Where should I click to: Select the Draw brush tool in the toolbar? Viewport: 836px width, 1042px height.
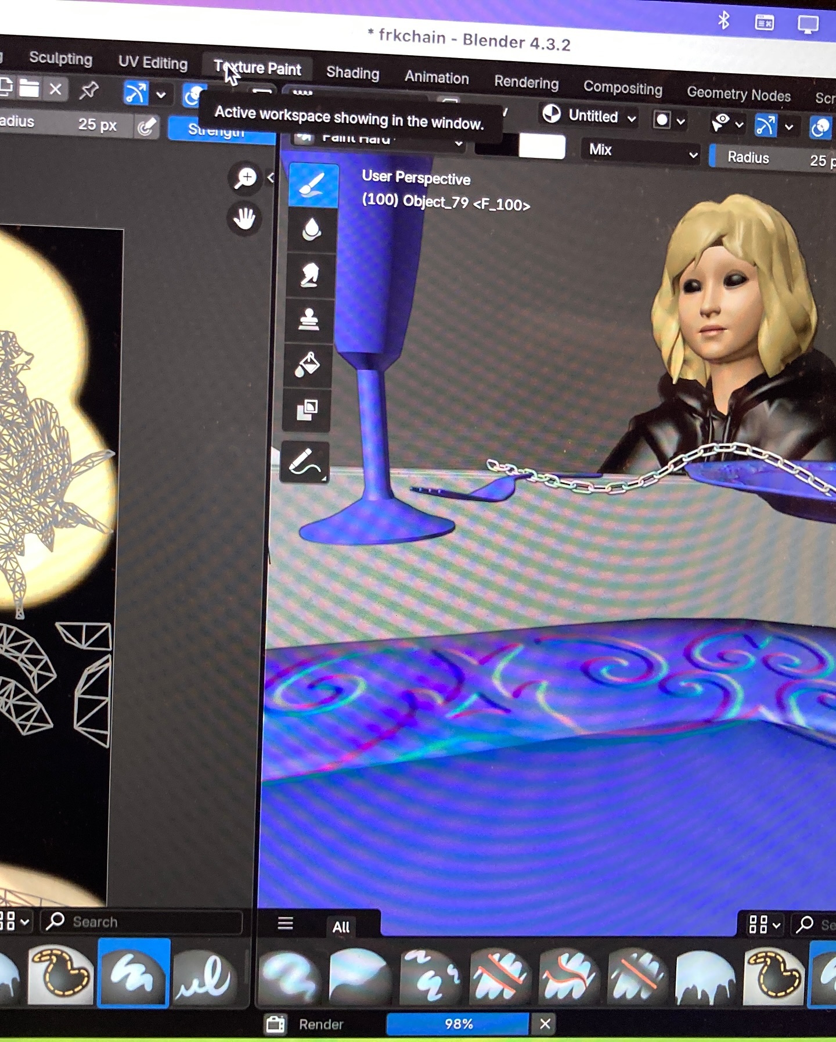tap(313, 185)
